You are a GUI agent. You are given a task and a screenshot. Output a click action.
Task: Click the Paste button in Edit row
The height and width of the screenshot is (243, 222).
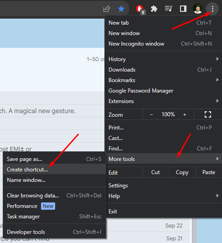coord(209,172)
